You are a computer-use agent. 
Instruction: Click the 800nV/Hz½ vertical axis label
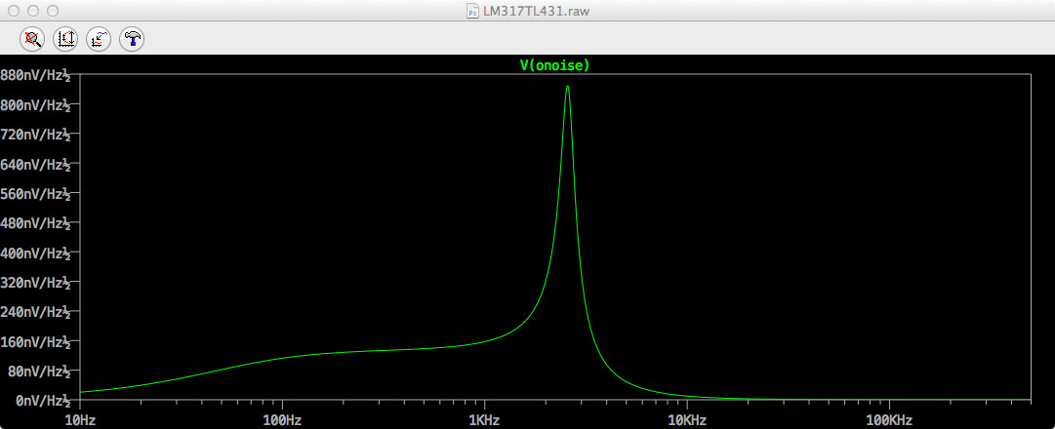pyautogui.click(x=35, y=105)
